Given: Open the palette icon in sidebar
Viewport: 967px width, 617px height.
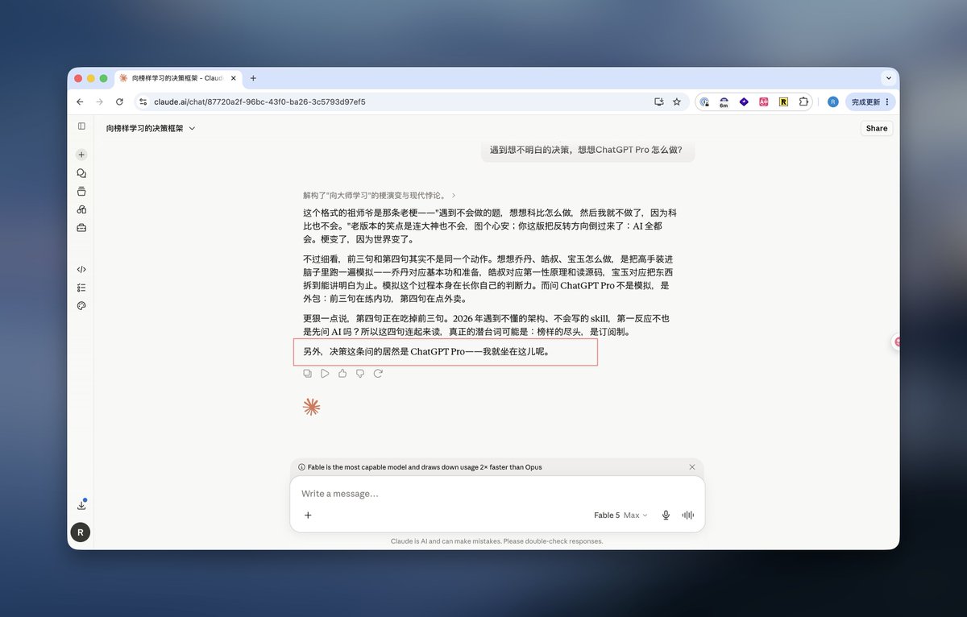Looking at the screenshot, I should click(x=81, y=306).
